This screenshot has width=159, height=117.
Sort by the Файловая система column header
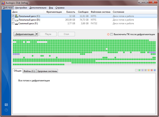click(x=101, y=12)
